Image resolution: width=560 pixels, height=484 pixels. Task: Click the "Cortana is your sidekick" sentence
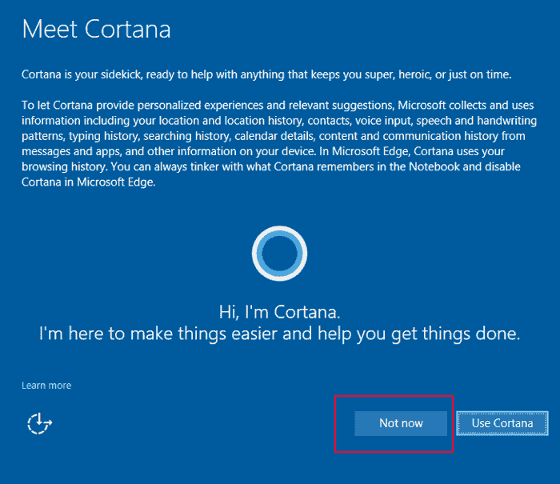tap(266, 74)
